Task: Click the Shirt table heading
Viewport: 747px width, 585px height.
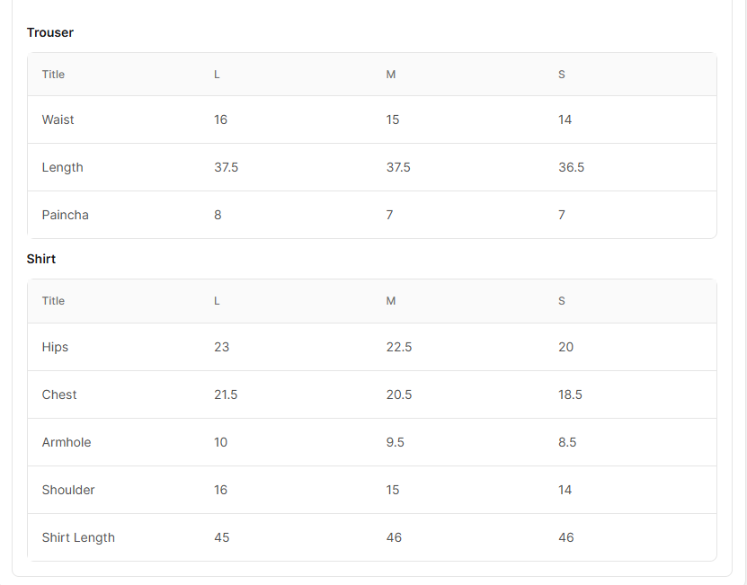Action: [x=41, y=259]
